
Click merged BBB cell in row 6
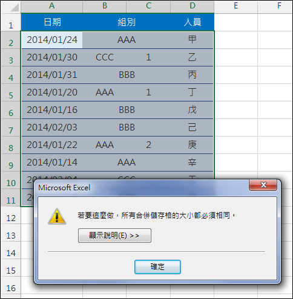(x=127, y=110)
